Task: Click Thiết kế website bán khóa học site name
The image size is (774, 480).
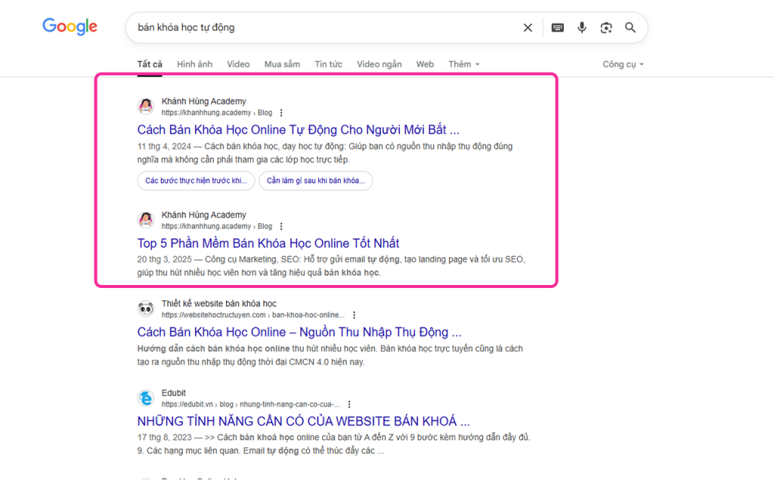Action: coord(218,304)
